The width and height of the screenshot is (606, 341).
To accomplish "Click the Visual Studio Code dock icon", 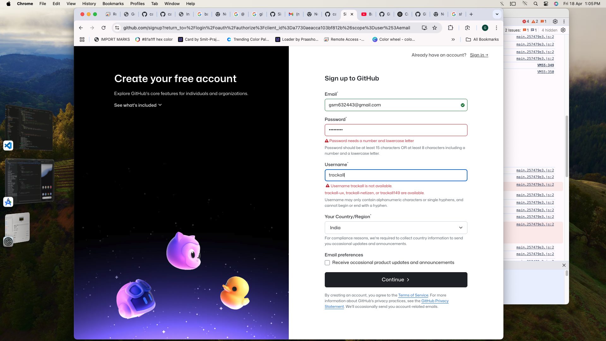I will click(8, 146).
